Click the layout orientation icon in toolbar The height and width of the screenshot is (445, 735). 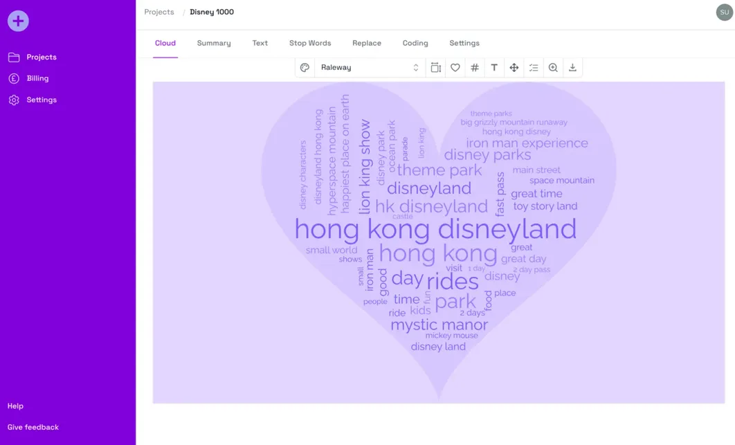[x=435, y=68]
